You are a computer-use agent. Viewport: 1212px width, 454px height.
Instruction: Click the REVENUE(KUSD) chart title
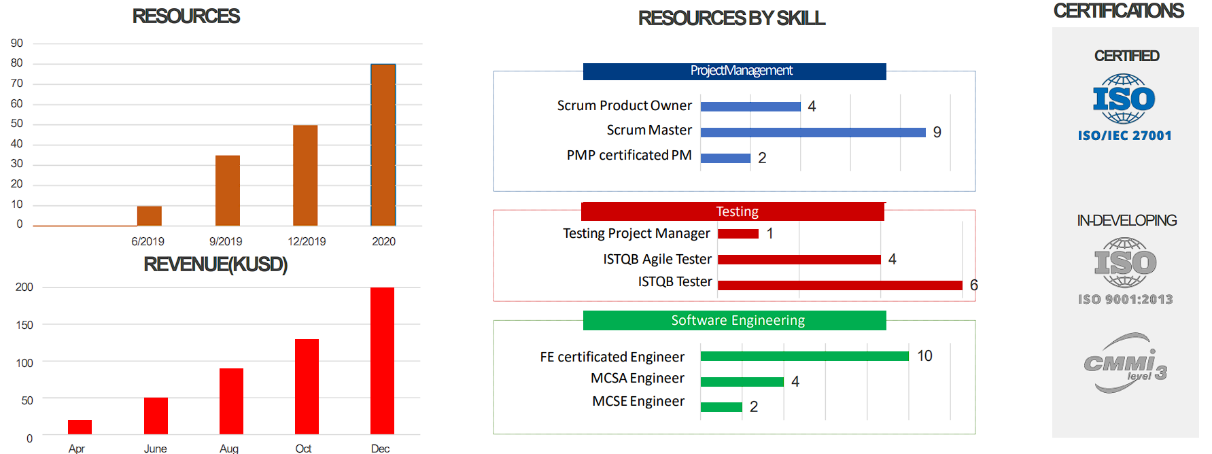[x=215, y=264]
